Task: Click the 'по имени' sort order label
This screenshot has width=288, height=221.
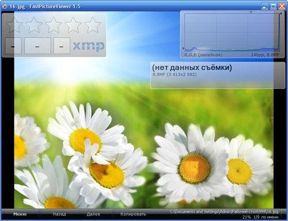Action: [x=270, y=217]
